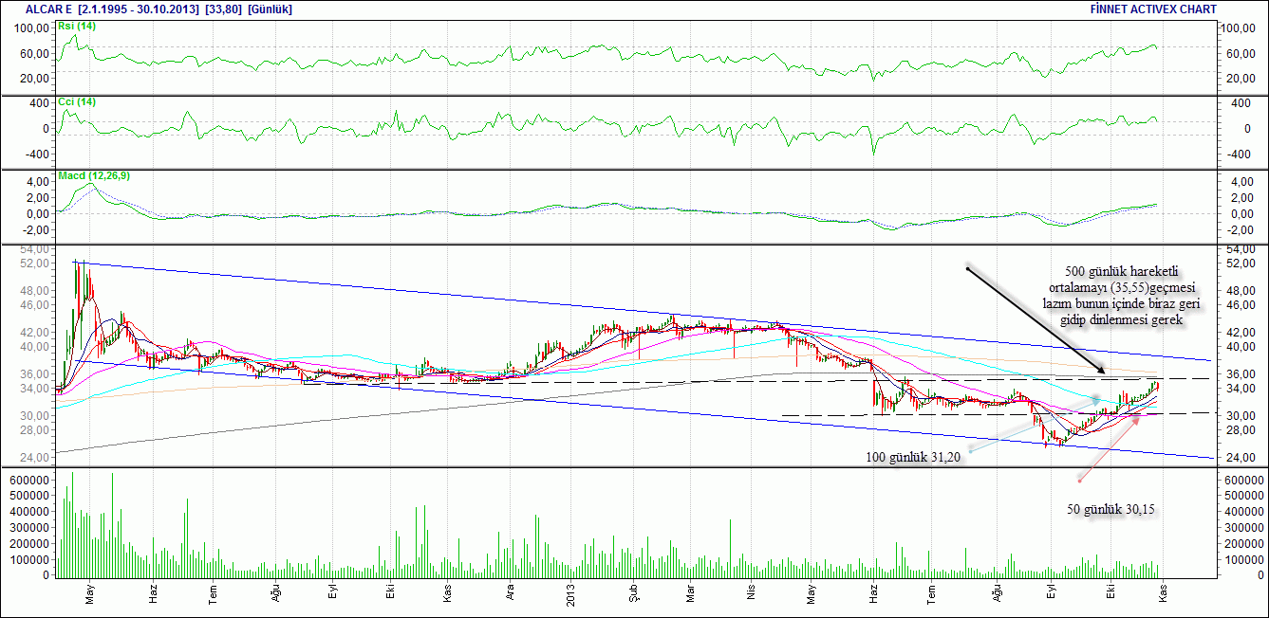Viewport: 1269px width, 618px height.
Task: Click the tallest volume bar near May
Action: click(72, 524)
